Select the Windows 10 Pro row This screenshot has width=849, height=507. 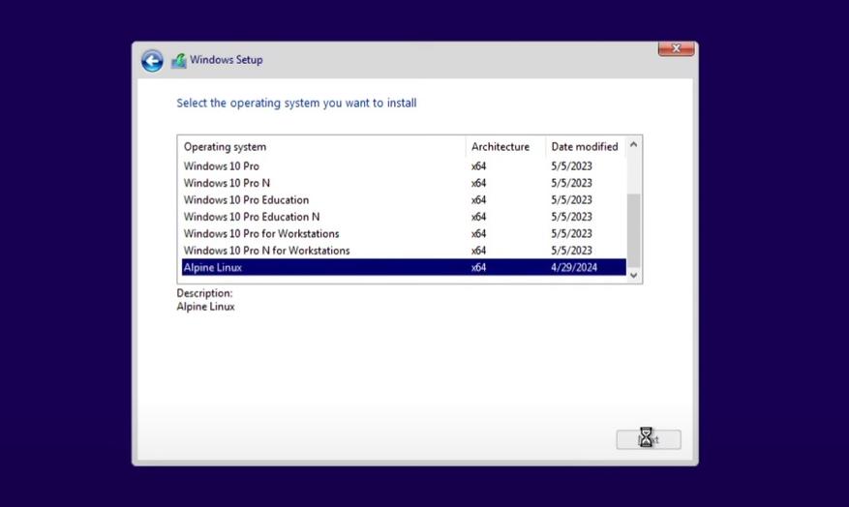[404, 166]
